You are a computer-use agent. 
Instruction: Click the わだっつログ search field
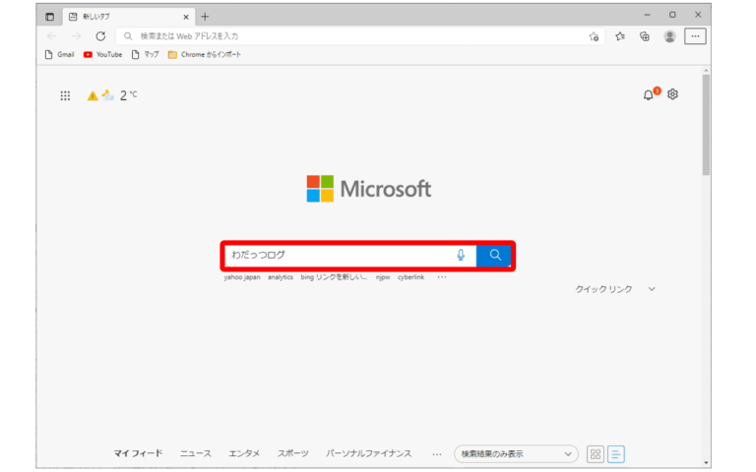339,256
